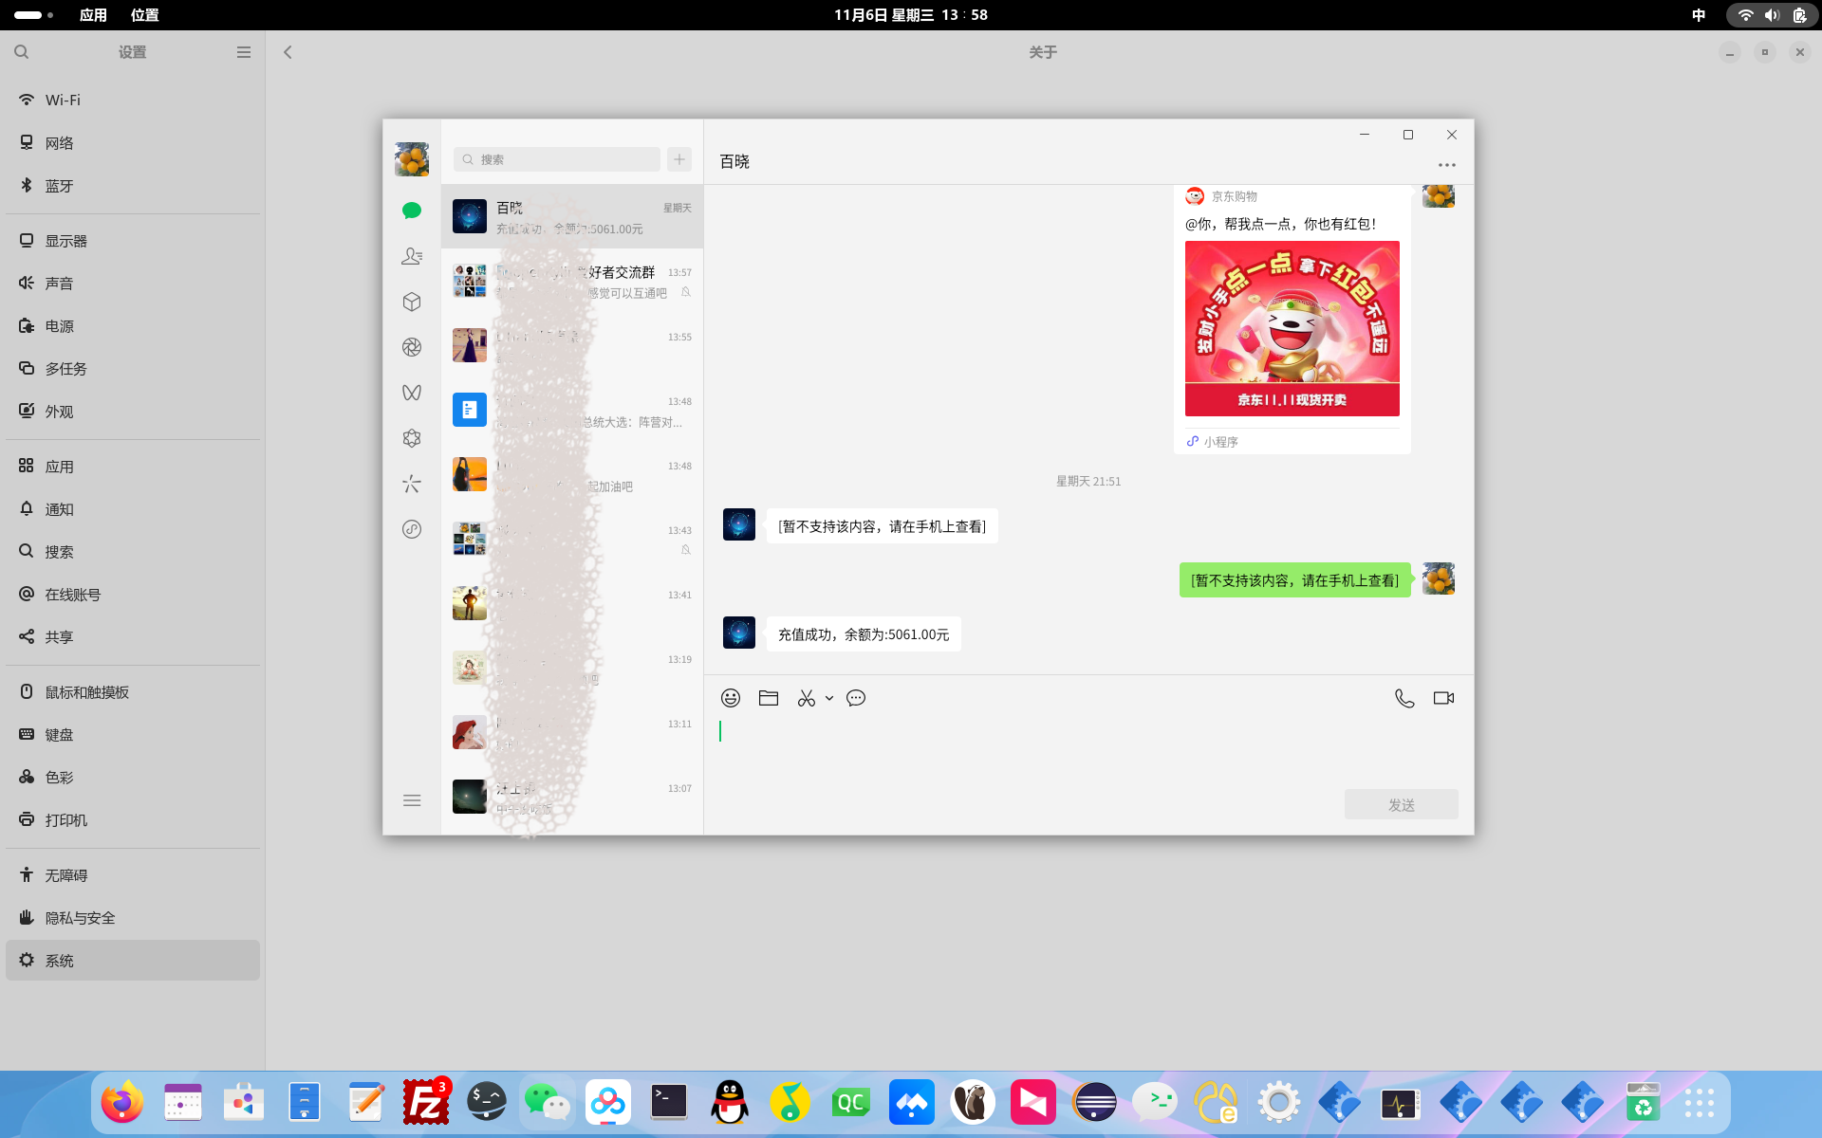Open the three-dot chat info menu
1822x1138 pixels.
1446,165
